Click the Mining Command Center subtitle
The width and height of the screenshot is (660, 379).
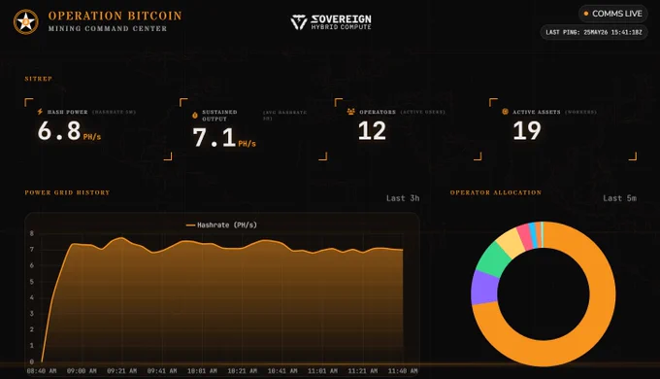(x=108, y=28)
